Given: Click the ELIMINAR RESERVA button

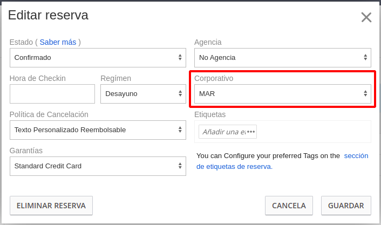Looking at the screenshot, I should pos(51,206).
